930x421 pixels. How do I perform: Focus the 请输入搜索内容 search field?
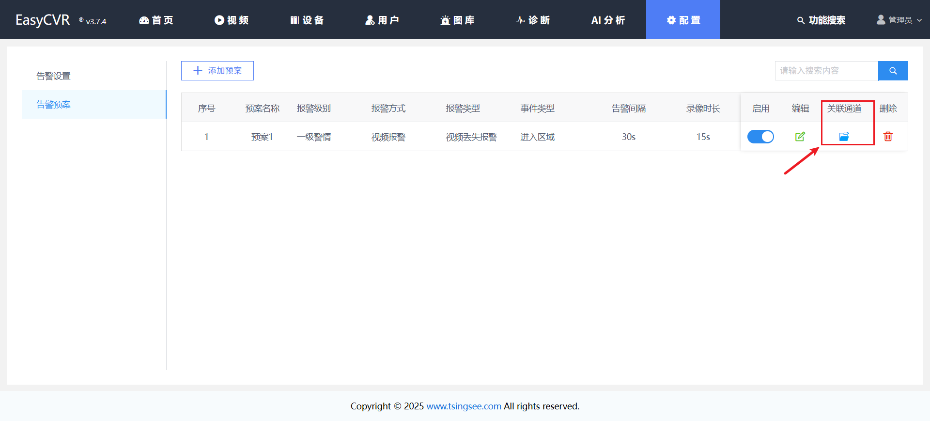coord(826,71)
